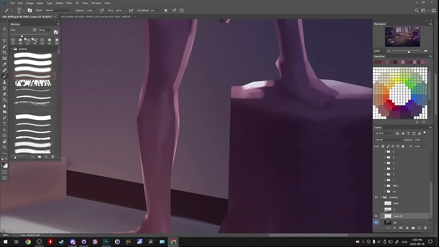Switch to LOCATION SCHOOL OFFICE ART tab
The image size is (439, 247).
click(x=96, y=16)
